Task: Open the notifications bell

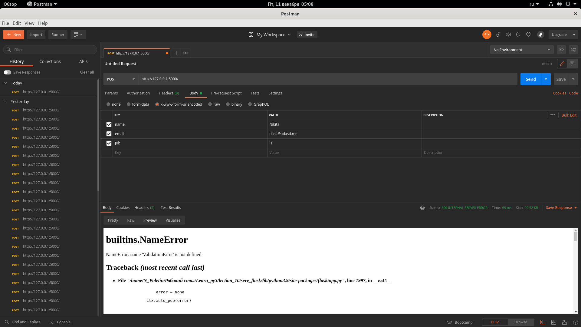Action: (518, 35)
